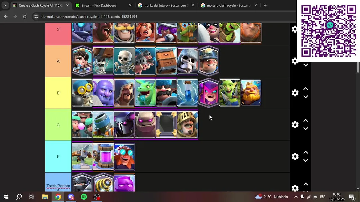This screenshot has height=202, width=360.
Task: Select Rascals bubblegum card in C tier
Action: [82, 125]
